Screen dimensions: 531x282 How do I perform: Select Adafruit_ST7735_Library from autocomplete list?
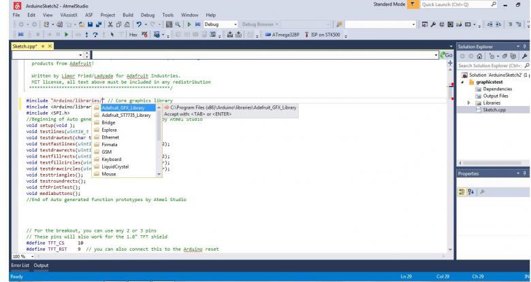(x=125, y=115)
